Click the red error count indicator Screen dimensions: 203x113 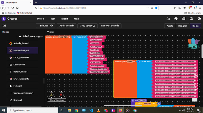click(61, 95)
